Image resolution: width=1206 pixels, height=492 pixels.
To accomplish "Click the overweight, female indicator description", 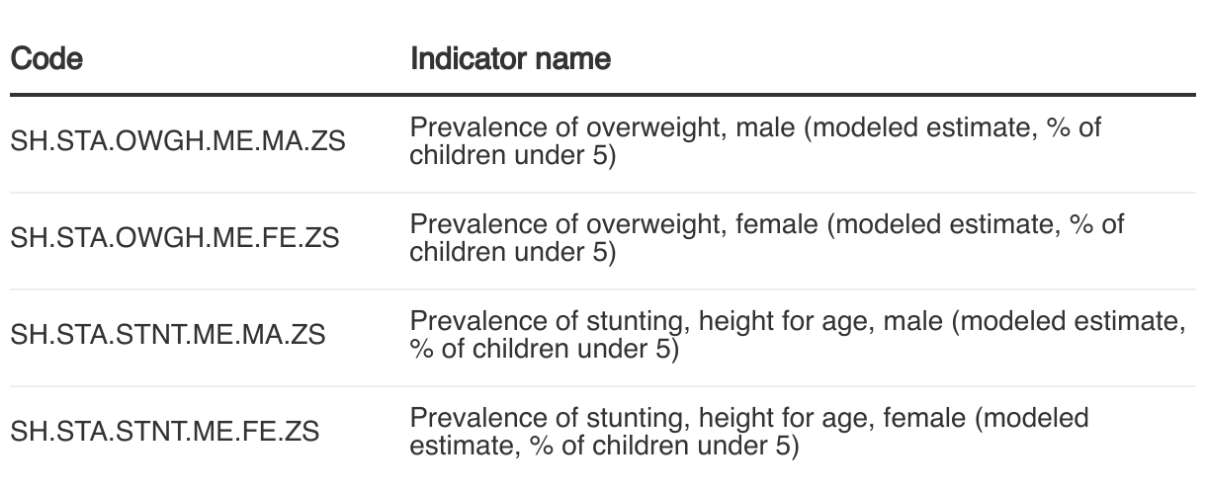I will (767, 239).
